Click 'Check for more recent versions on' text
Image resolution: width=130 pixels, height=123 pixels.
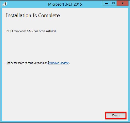[x=27, y=63]
